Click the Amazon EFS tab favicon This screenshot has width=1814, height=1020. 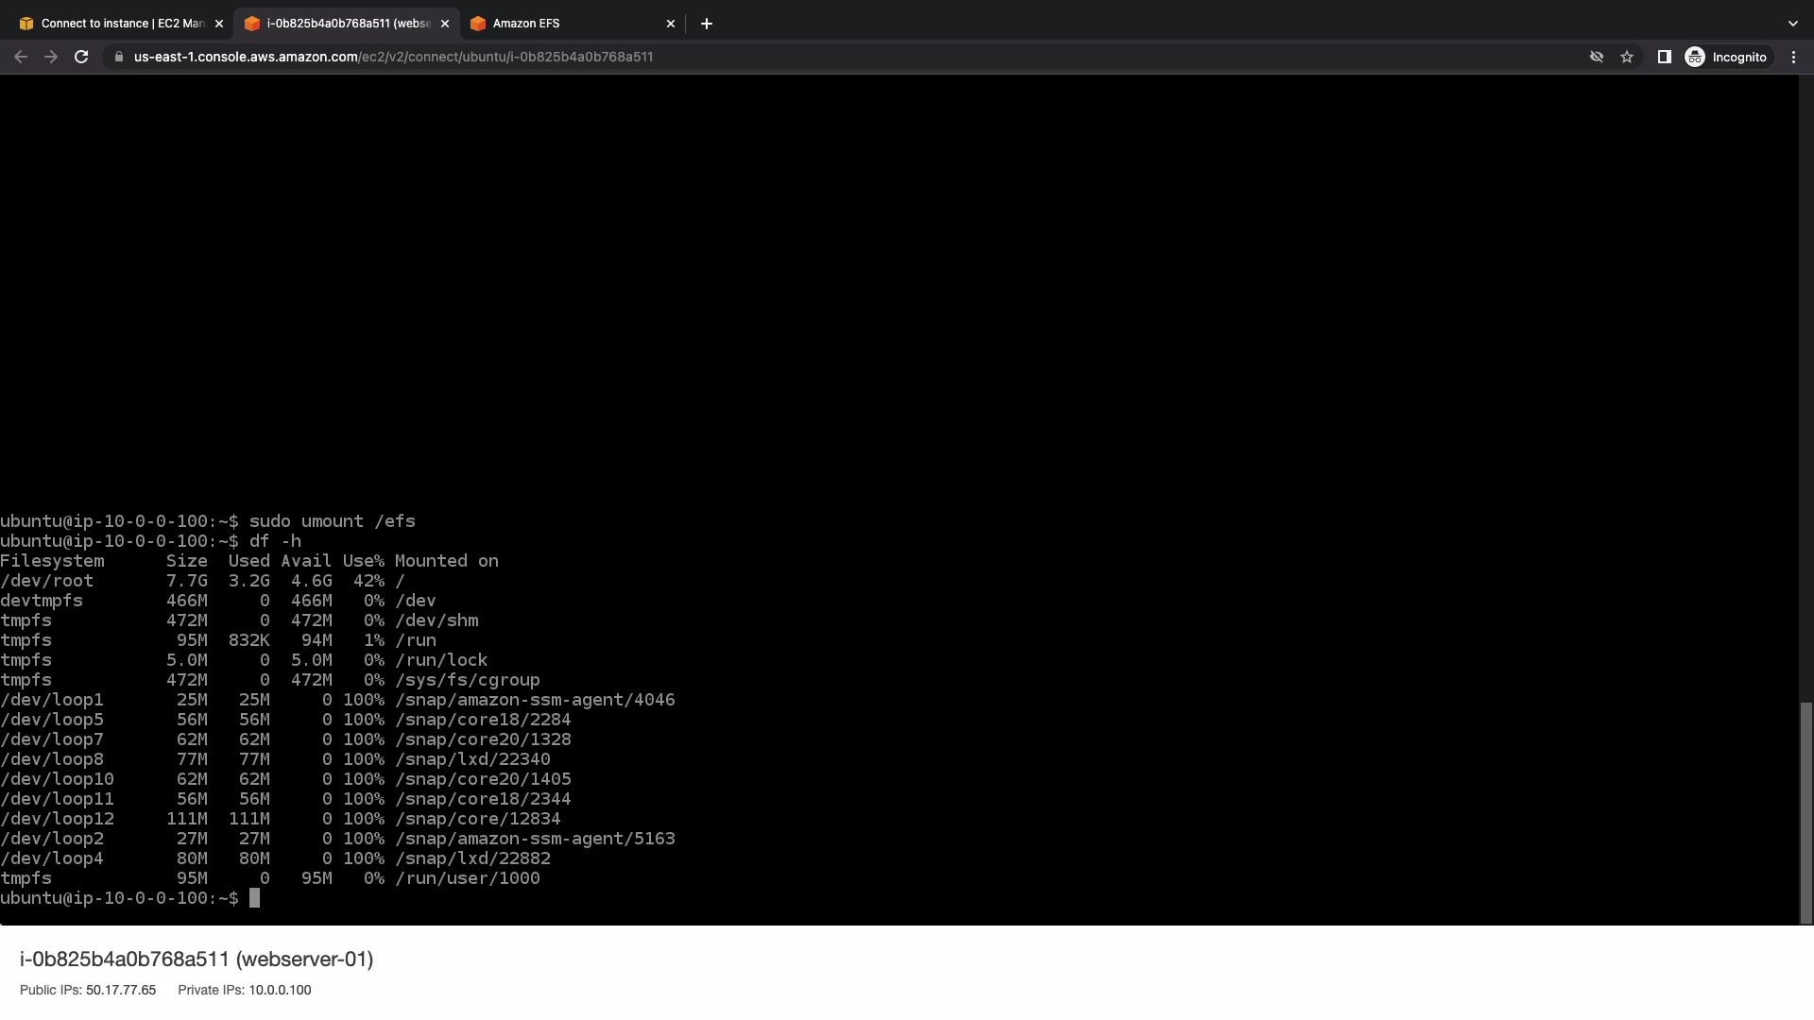(478, 24)
